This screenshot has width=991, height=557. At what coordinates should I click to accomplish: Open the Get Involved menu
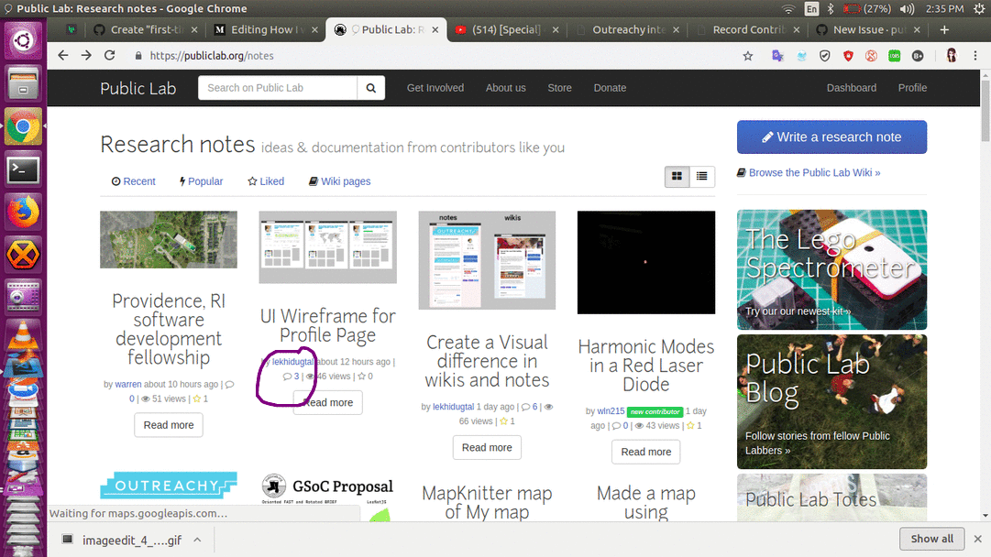click(x=435, y=88)
